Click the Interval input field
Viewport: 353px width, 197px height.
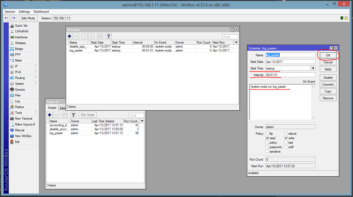pyautogui.click(x=290, y=75)
